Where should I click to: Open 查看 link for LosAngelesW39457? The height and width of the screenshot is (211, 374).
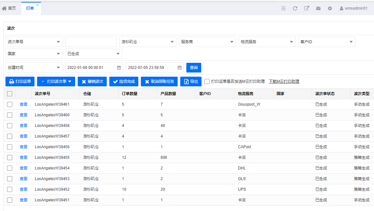tap(23, 136)
